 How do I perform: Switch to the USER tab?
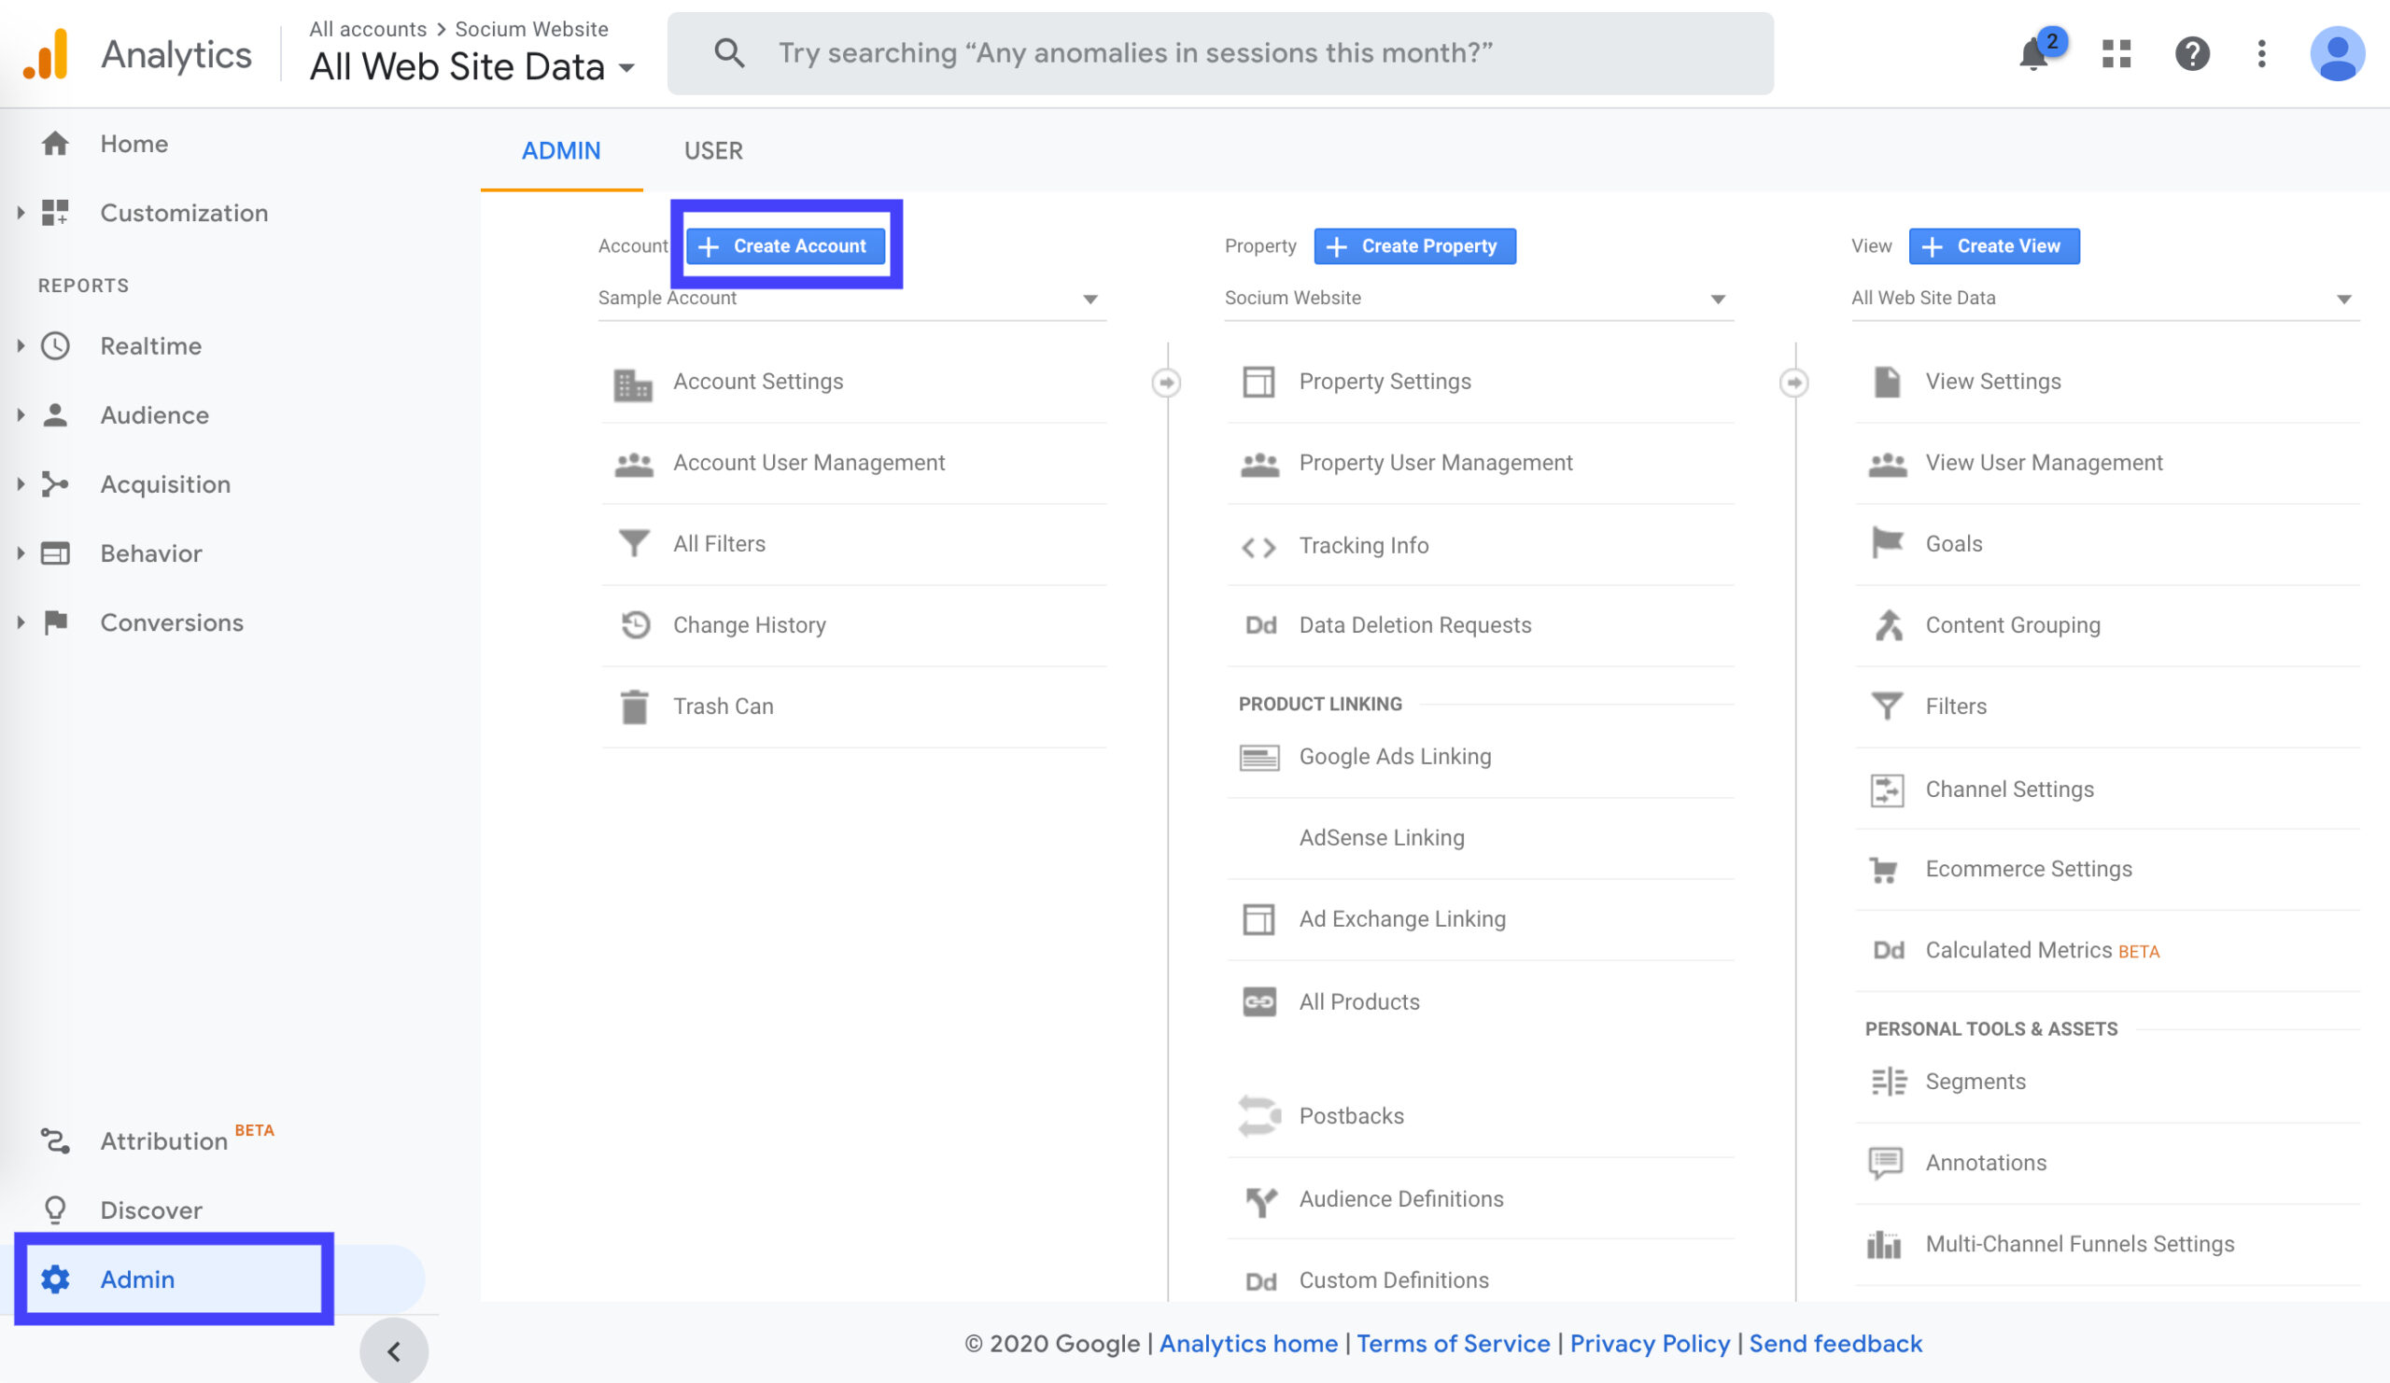[713, 151]
